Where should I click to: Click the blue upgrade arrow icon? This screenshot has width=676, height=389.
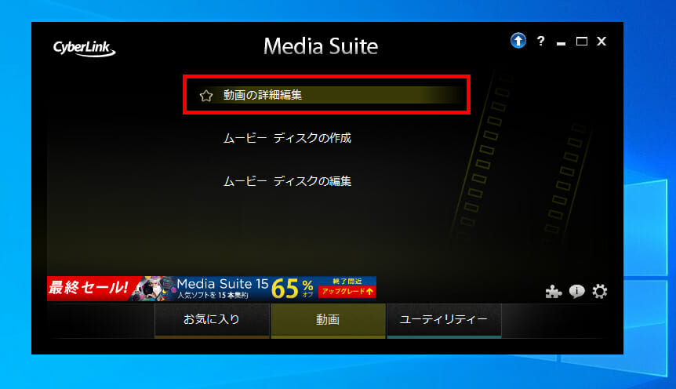coord(518,41)
